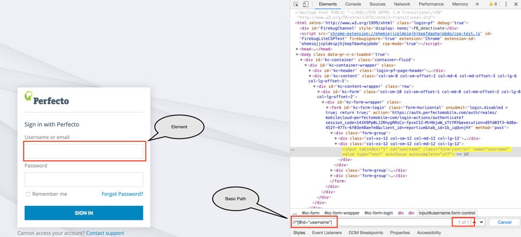
Task: Focus the Username or email field
Action: (x=84, y=151)
